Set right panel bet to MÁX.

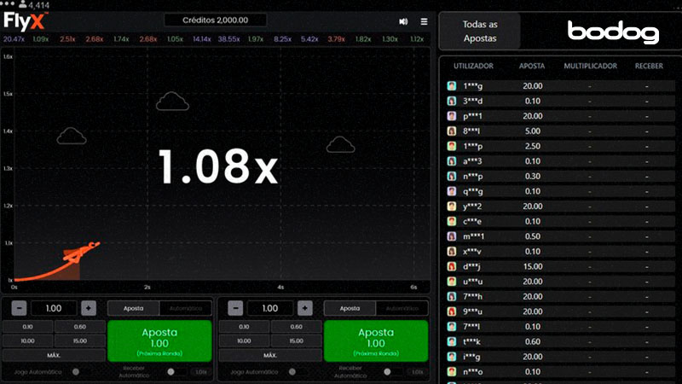tap(270, 355)
